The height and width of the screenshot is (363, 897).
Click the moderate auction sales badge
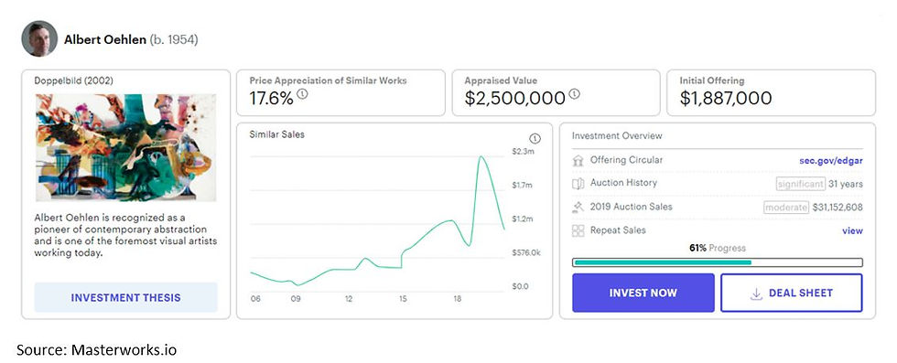tap(786, 207)
